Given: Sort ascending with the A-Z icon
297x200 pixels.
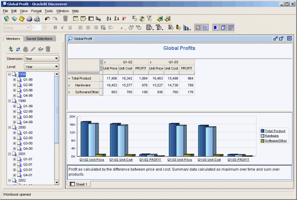Looking at the screenshot, I should (109, 19).
